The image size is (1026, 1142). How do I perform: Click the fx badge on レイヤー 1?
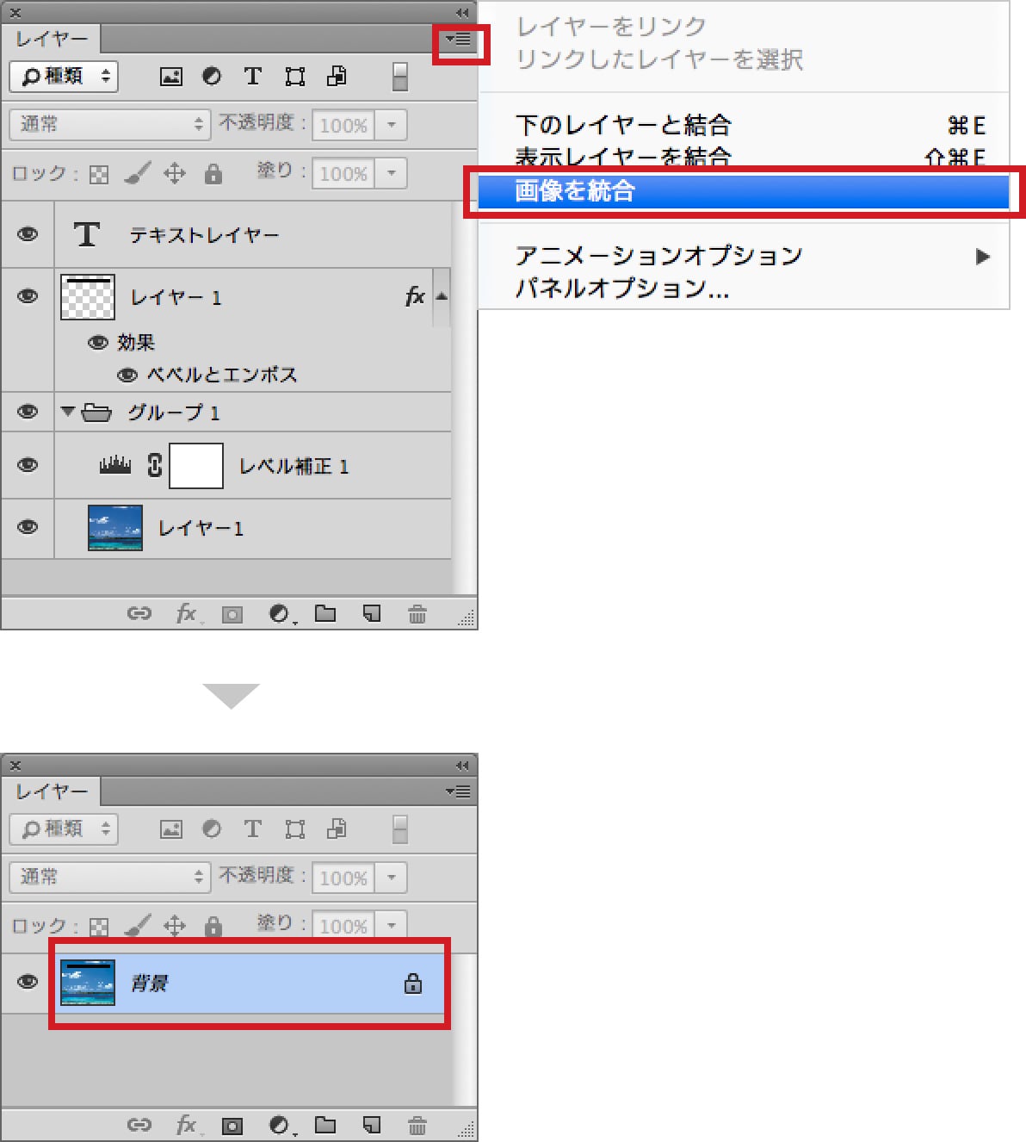[415, 297]
